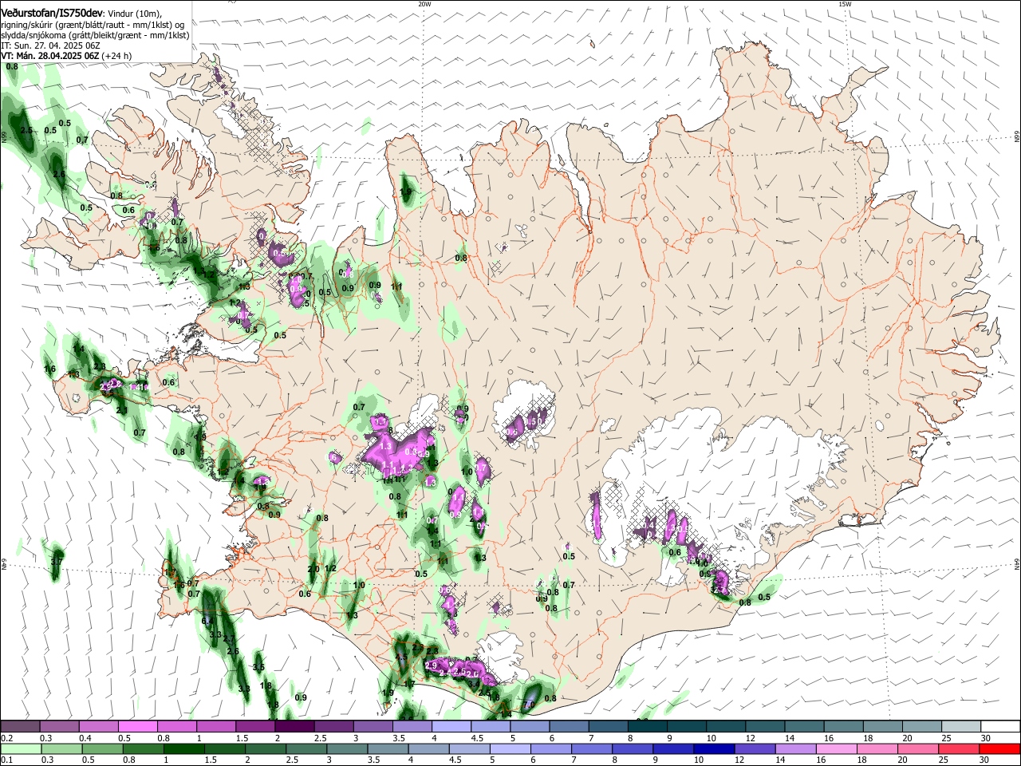The height and width of the screenshot is (766, 1021).
Task: Click the 6.4 precipitation value off the southwest coast
Action: 208,620
